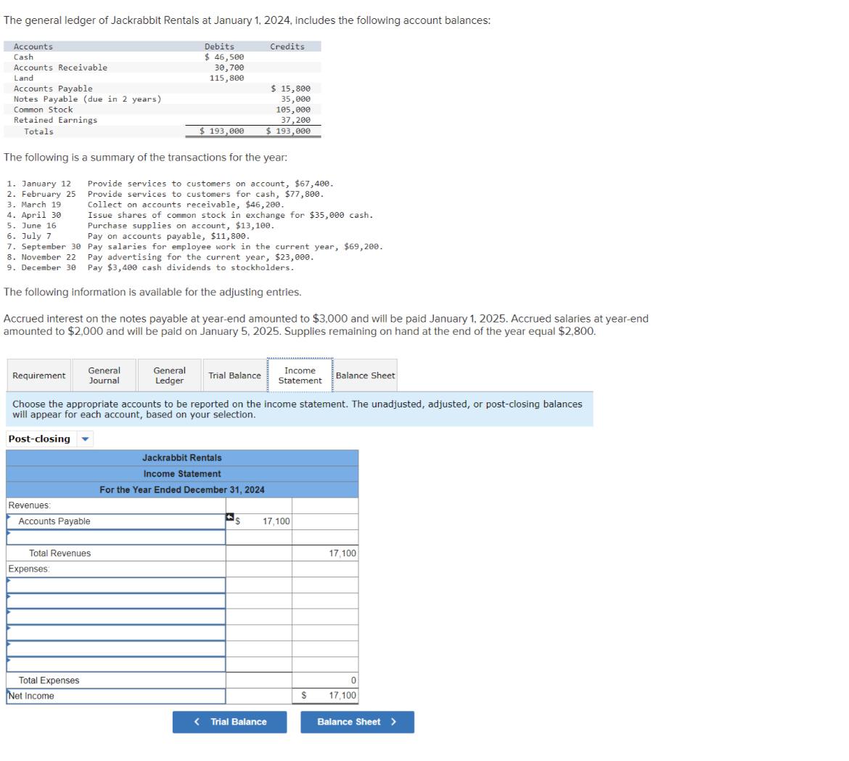The height and width of the screenshot is (761, 849).
Task: Open the Requirement tab
Action: (38, 375)
